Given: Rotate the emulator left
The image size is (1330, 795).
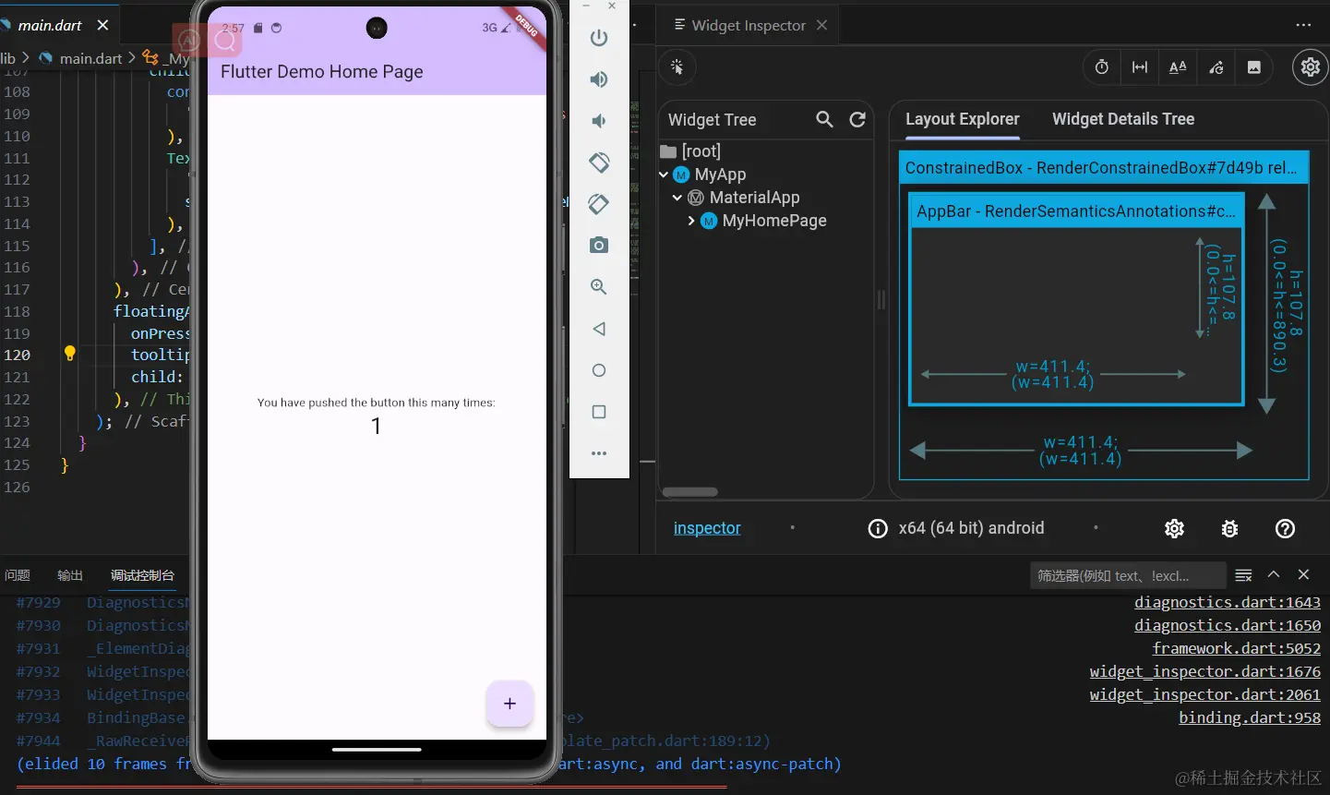Looking at the screenshot, I should tap(599, 163).
